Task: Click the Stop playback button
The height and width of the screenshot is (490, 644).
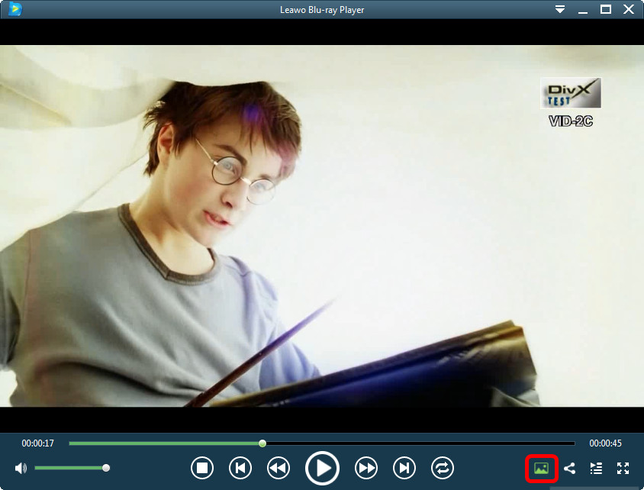Action: click(x=202, y=468)
